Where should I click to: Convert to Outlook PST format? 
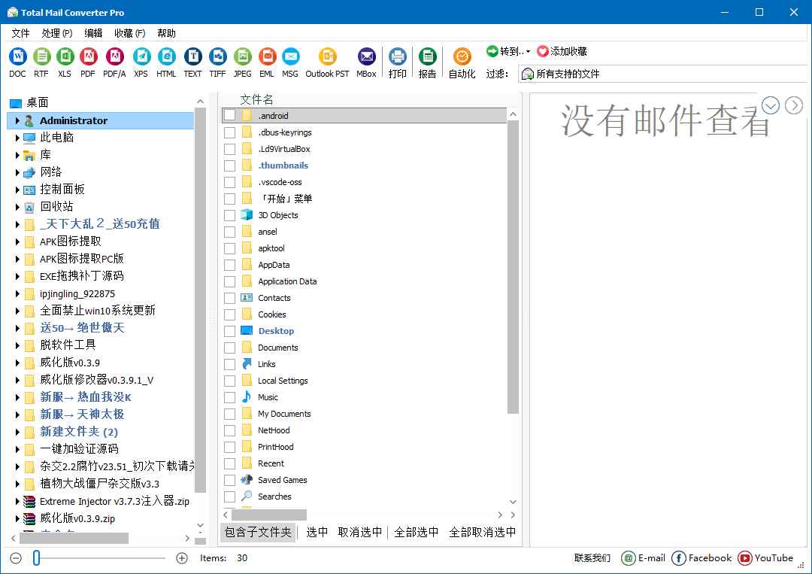coord(327,56)
